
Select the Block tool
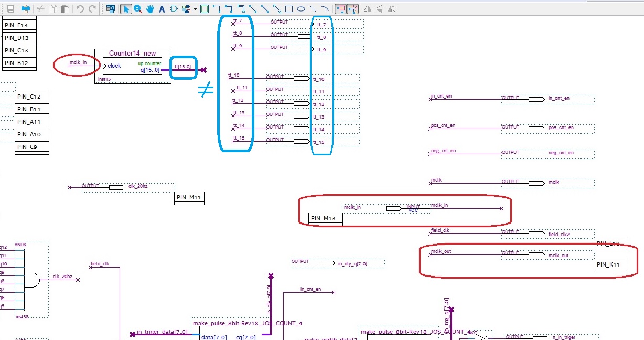(205, 9)
